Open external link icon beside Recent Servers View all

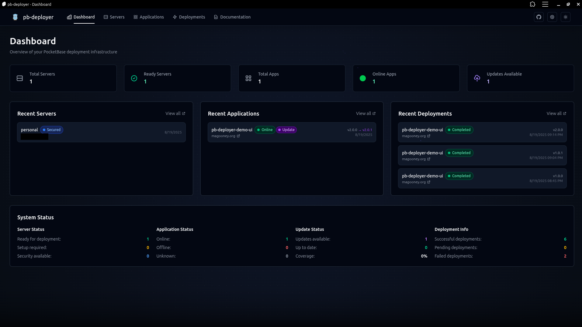[x=184, y=113]
